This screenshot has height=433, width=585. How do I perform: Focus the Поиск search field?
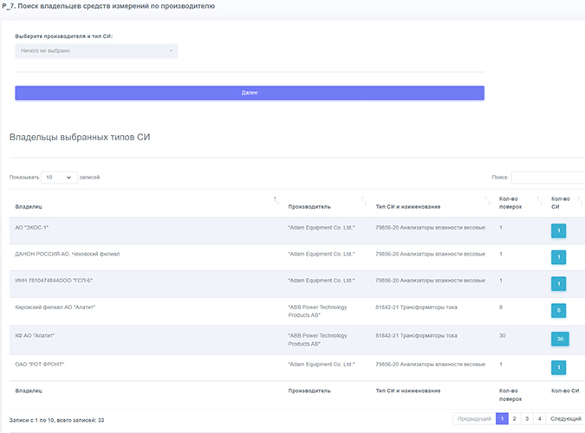click(548, 178)
